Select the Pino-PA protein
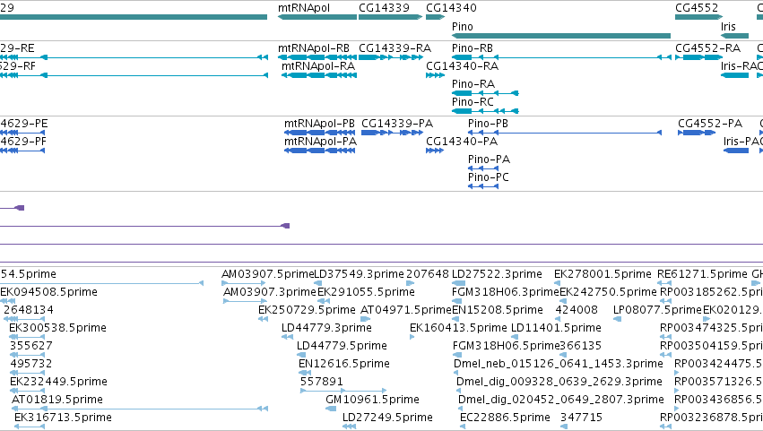Viewport: 763px width, 431px height. 483,168
